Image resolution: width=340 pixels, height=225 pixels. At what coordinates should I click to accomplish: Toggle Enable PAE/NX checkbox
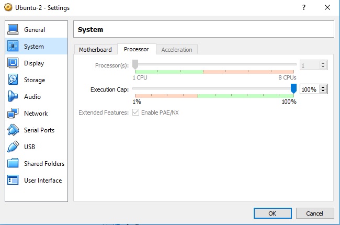point(135,113)
